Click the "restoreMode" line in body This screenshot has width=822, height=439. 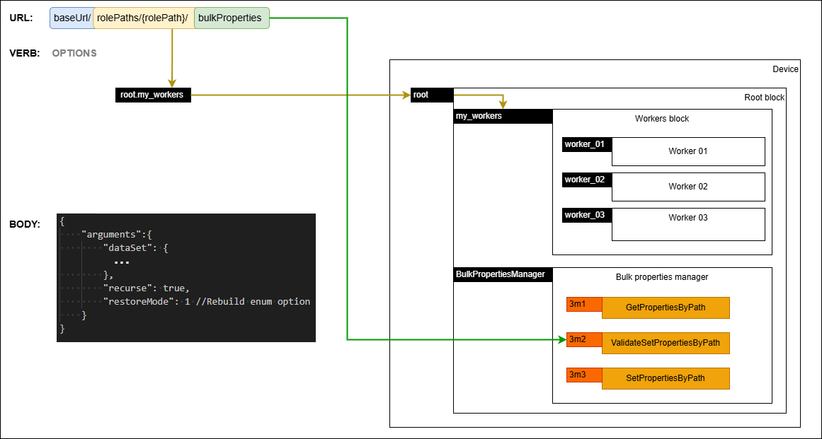[207, 301]
